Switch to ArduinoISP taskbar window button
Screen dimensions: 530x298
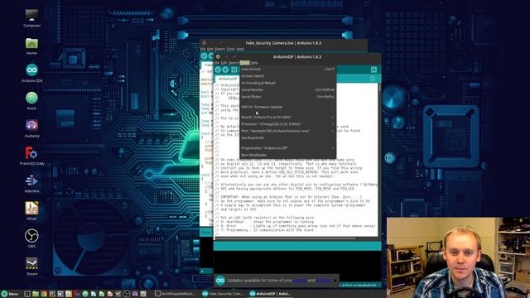(x=271, y=294)
